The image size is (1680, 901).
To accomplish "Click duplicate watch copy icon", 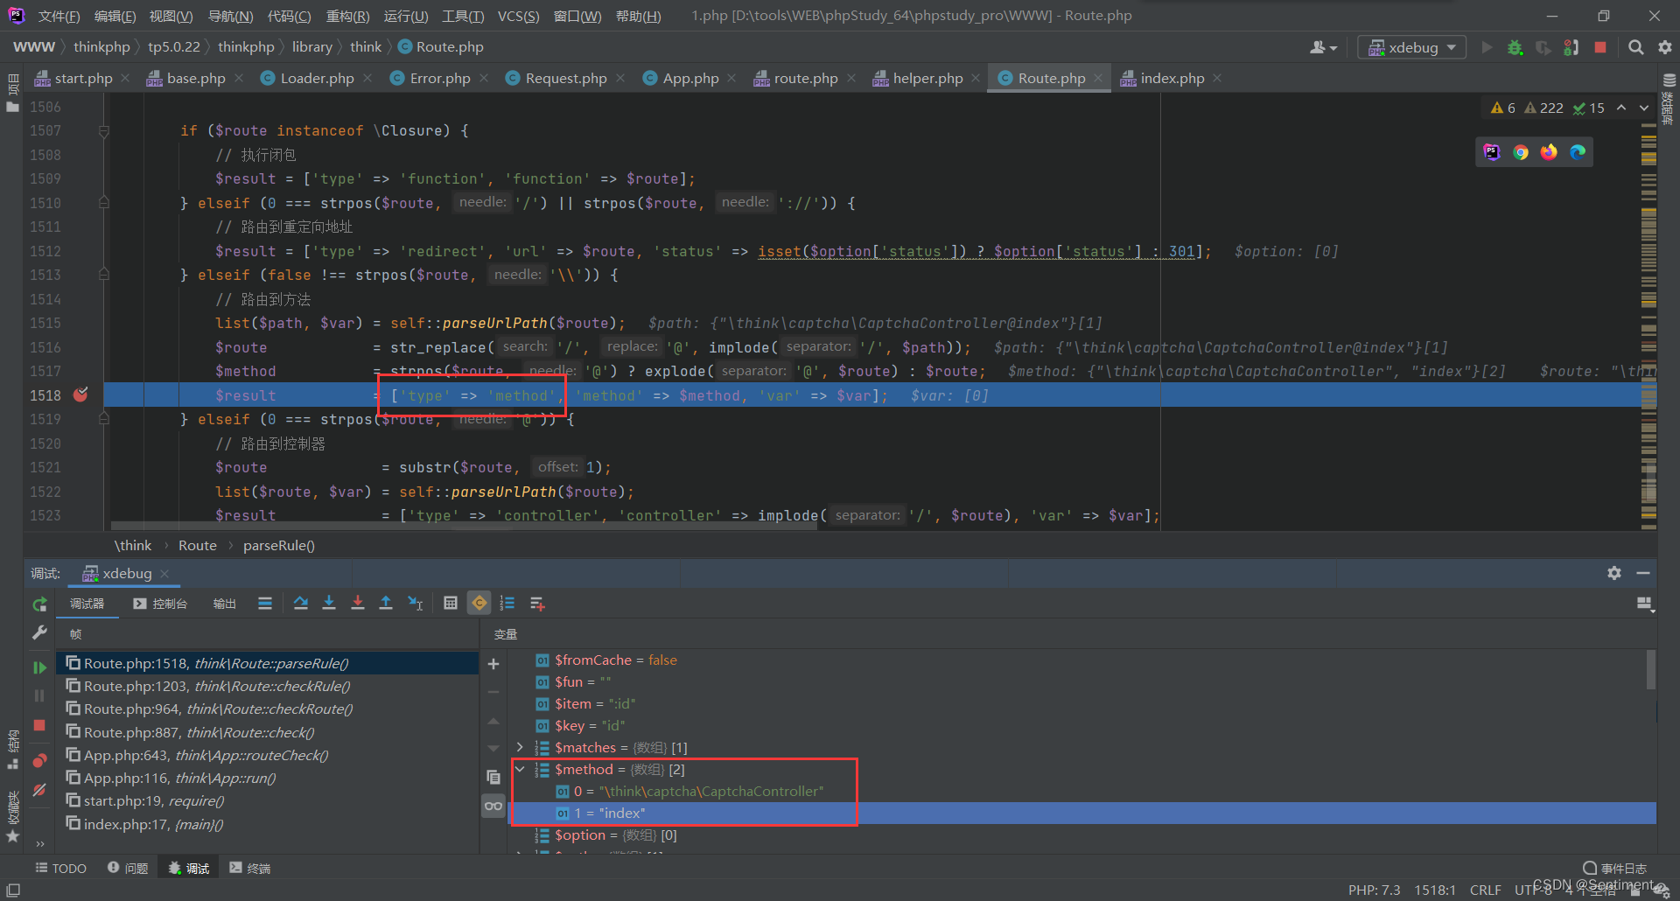I will pyautogui.click(x=493, y=777).
